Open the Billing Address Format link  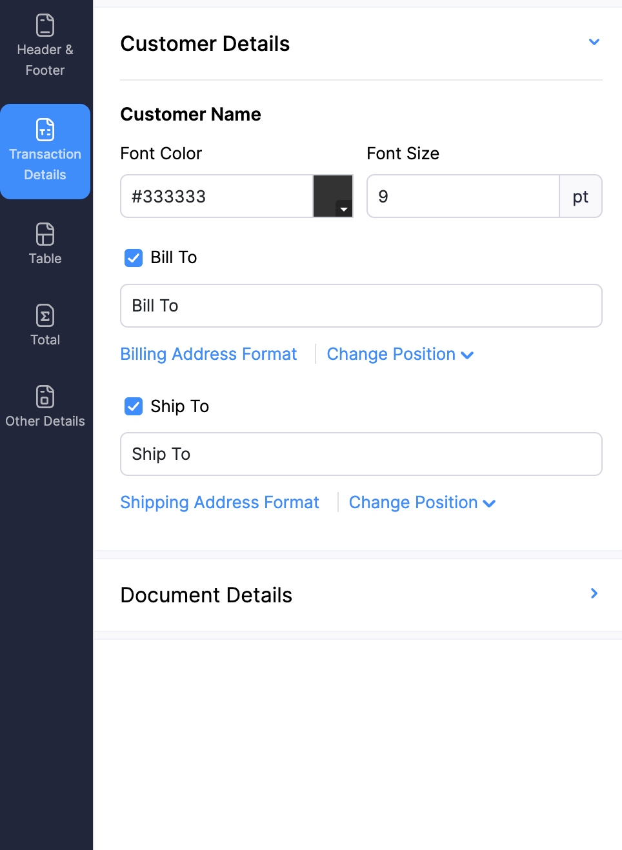point(208,354)
